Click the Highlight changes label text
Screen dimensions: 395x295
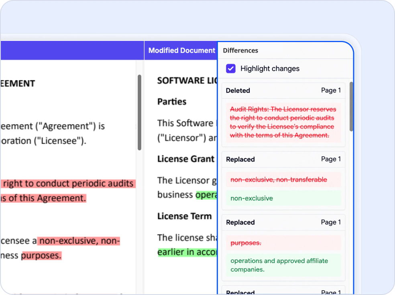[x=270, y=69]
